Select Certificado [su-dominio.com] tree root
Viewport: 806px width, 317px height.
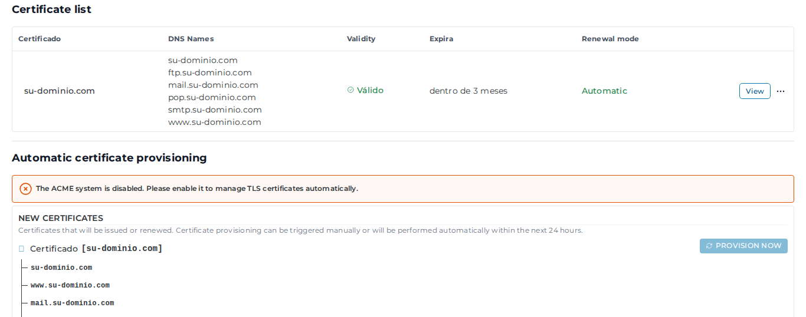pos(96,249)
